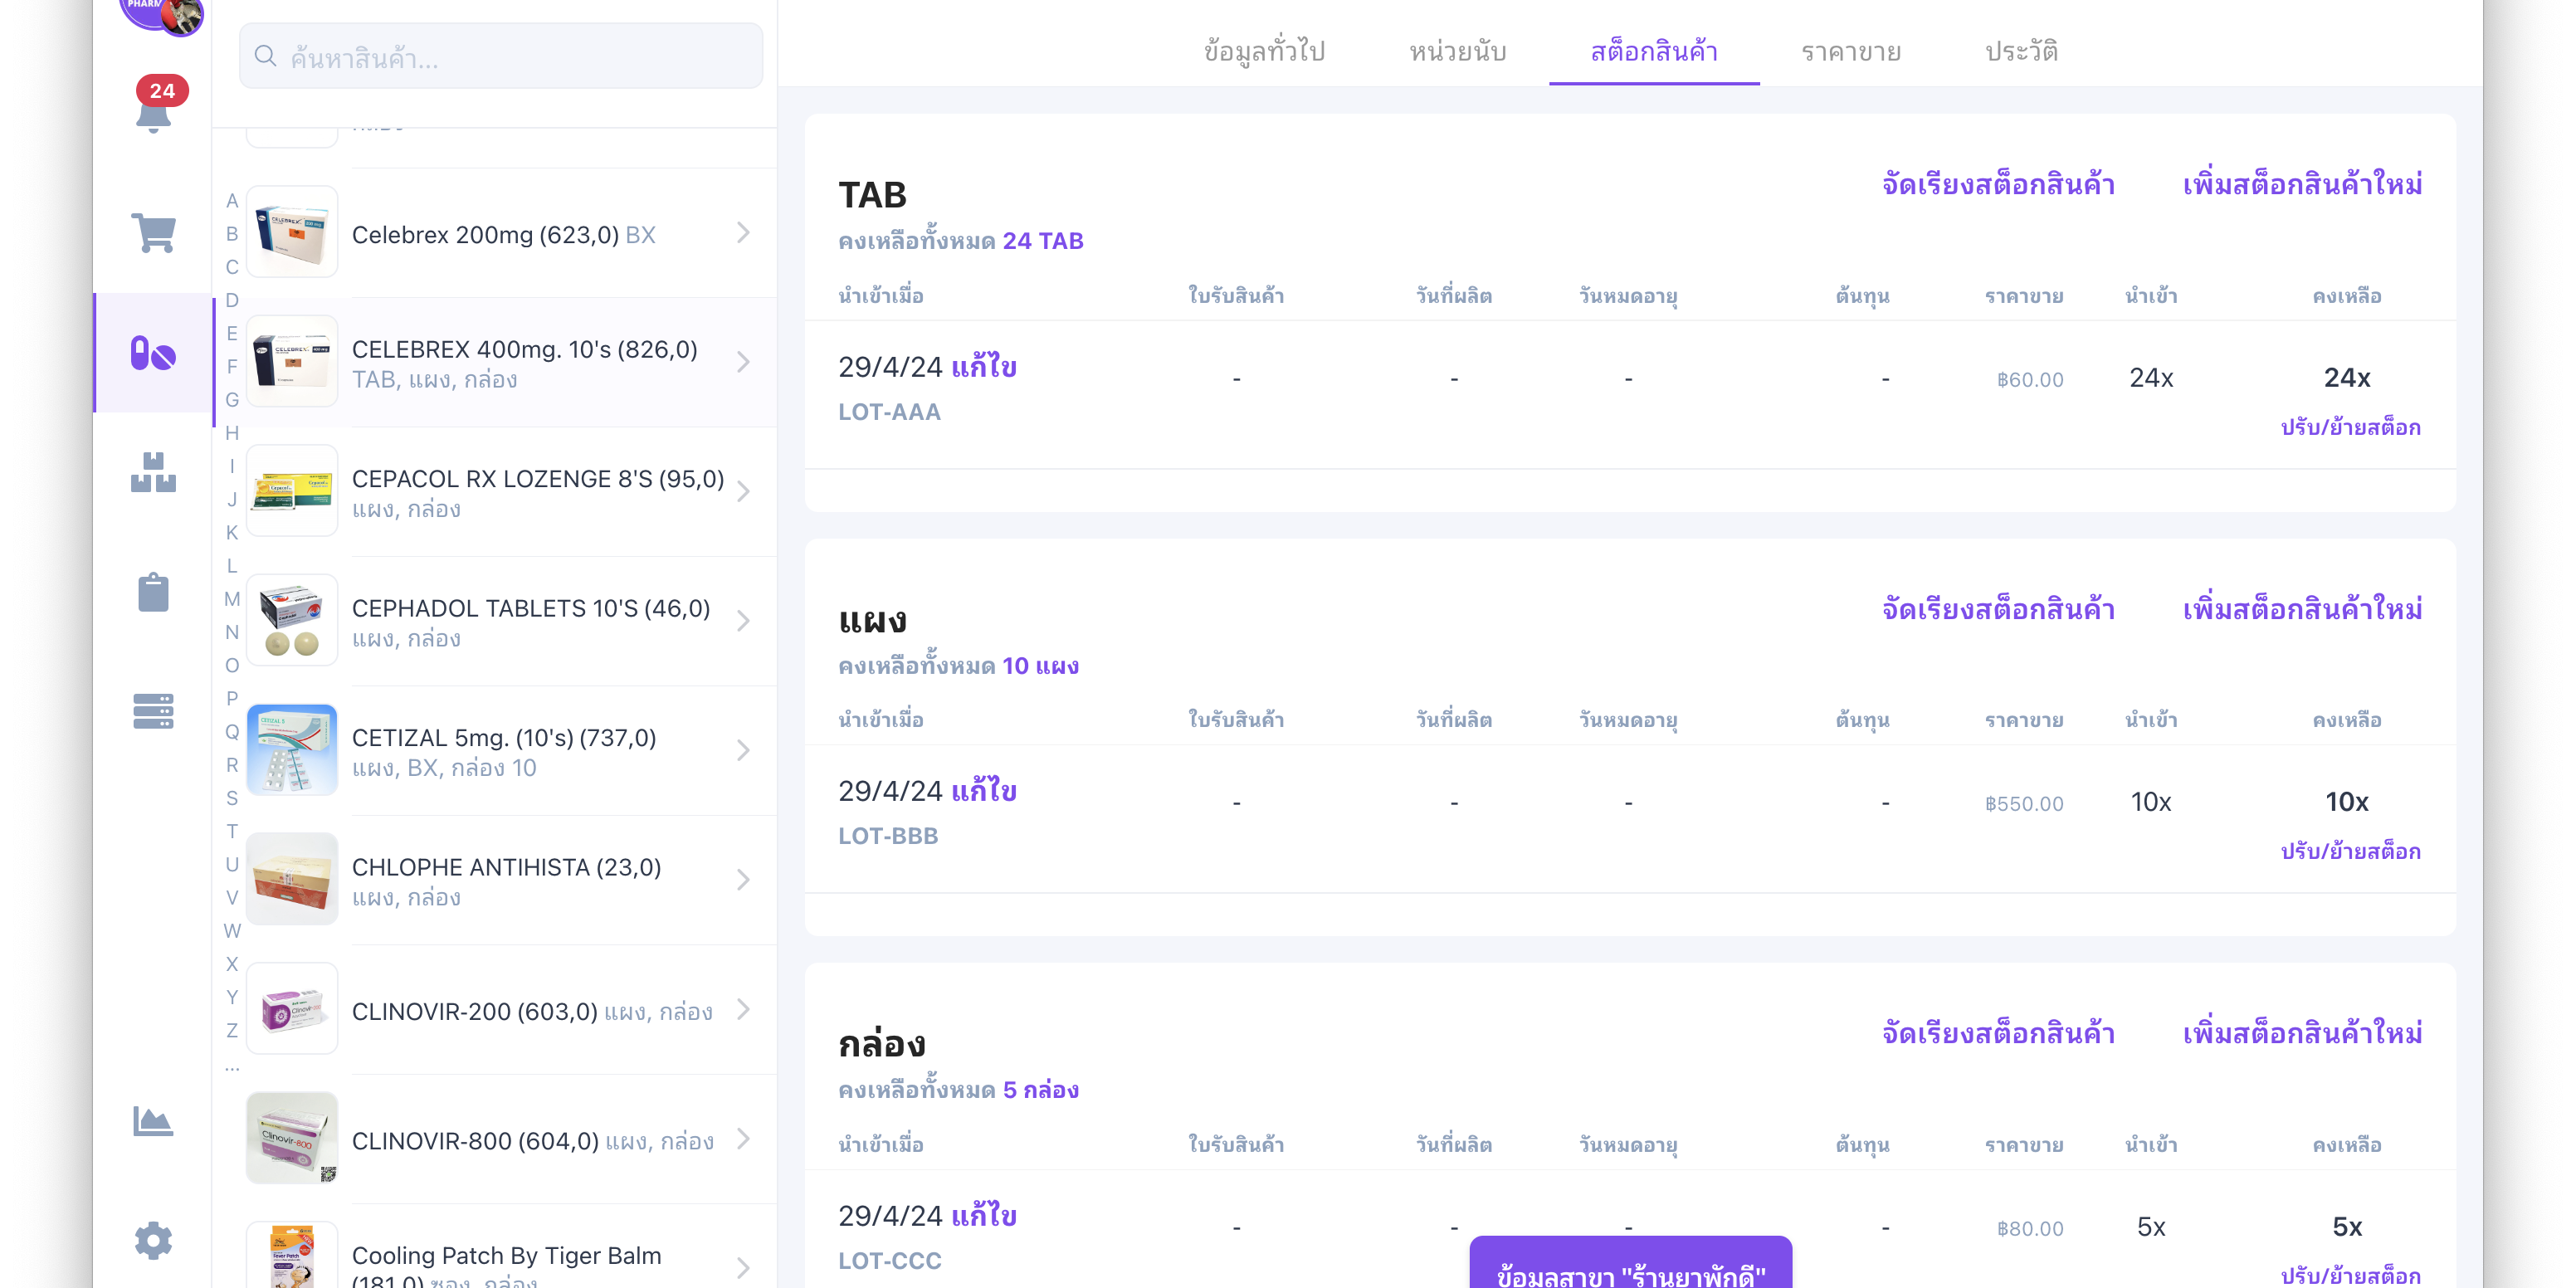2576x1288 pixels.
Task: Open the clipboard orders icon
Action: click(x=153, y=592)
